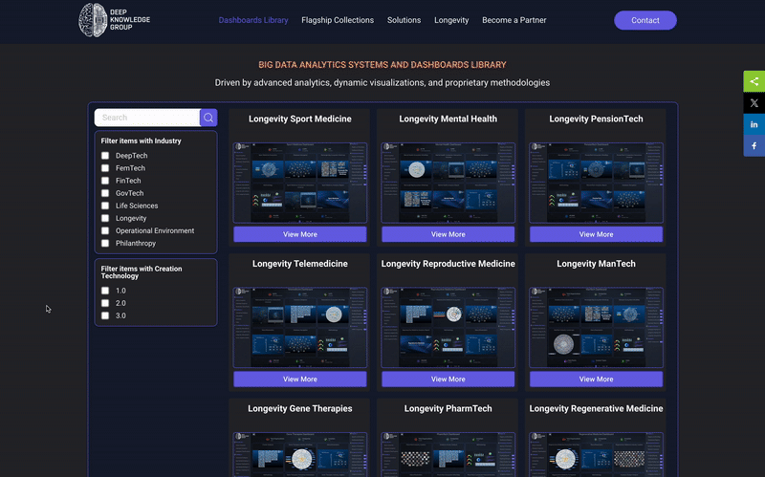
Task: Focus the Search input field
Action: tap(147, 118)
